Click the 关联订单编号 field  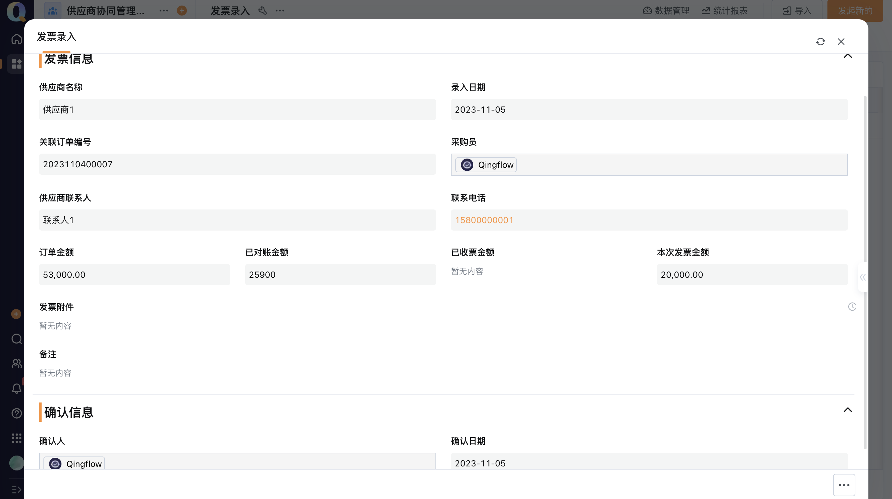[237, 164]
